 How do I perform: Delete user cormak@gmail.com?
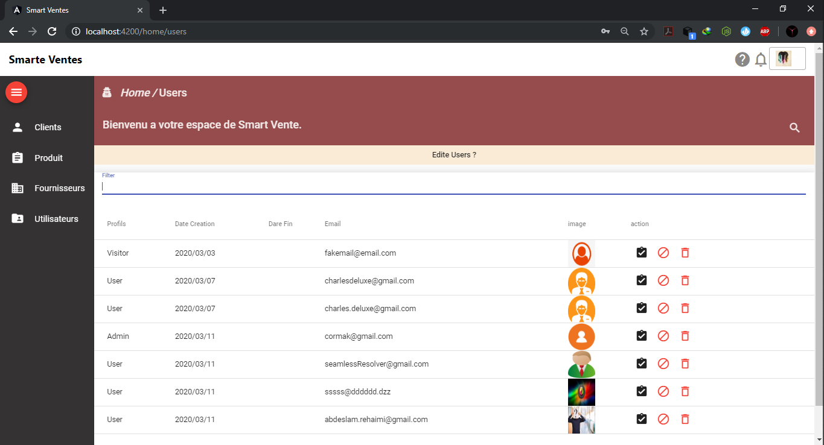(x=685, y=336)
